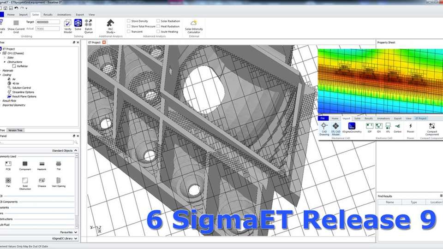Image resolution: width=443 pixels, height=249 pixels.
Task: Select Imported Geometry tree node
Action: [x=13, y=105]
